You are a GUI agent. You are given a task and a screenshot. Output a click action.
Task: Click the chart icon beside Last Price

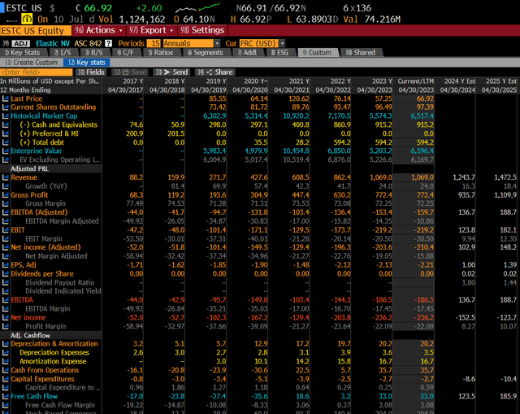click(x=5, y=98)
